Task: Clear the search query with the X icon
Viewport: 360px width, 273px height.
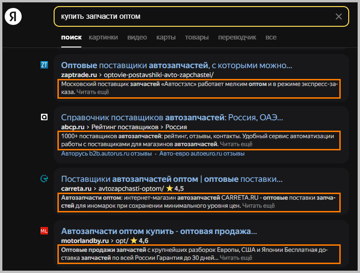Action: click(339, 16)
